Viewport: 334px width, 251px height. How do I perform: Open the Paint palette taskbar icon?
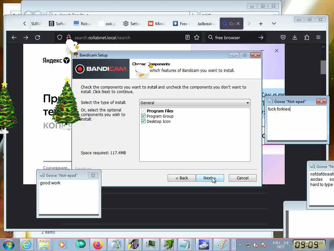tap(221, 244)
